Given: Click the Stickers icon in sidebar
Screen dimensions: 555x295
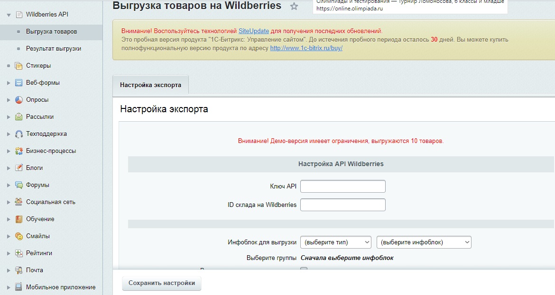Looking at the screenshot, I should click(19, 66).
